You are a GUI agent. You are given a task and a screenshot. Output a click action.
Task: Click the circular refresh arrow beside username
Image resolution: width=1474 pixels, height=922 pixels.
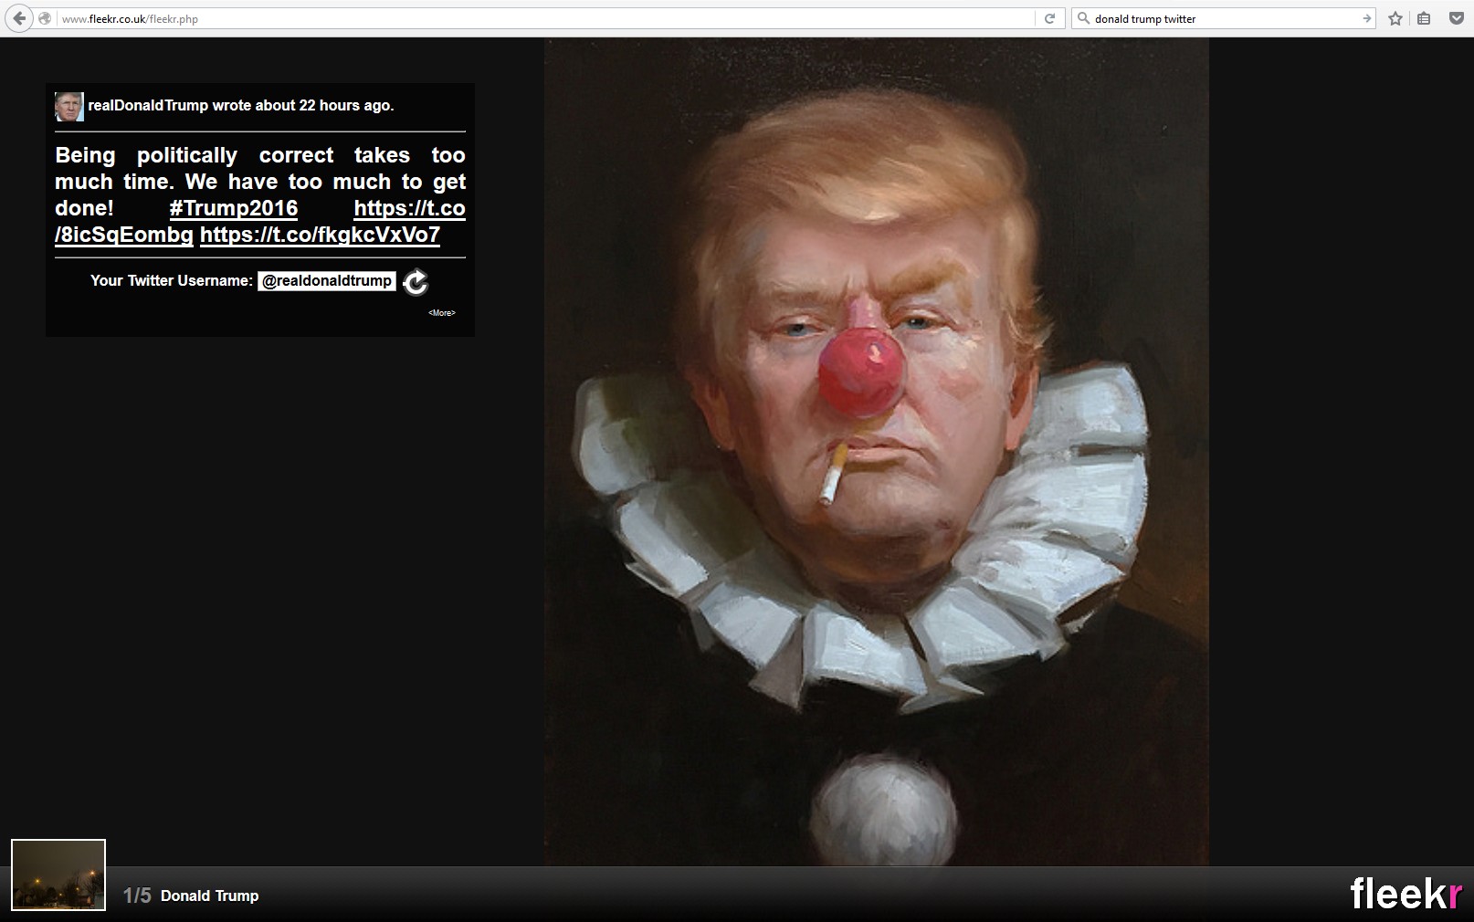tap(416, 282)
